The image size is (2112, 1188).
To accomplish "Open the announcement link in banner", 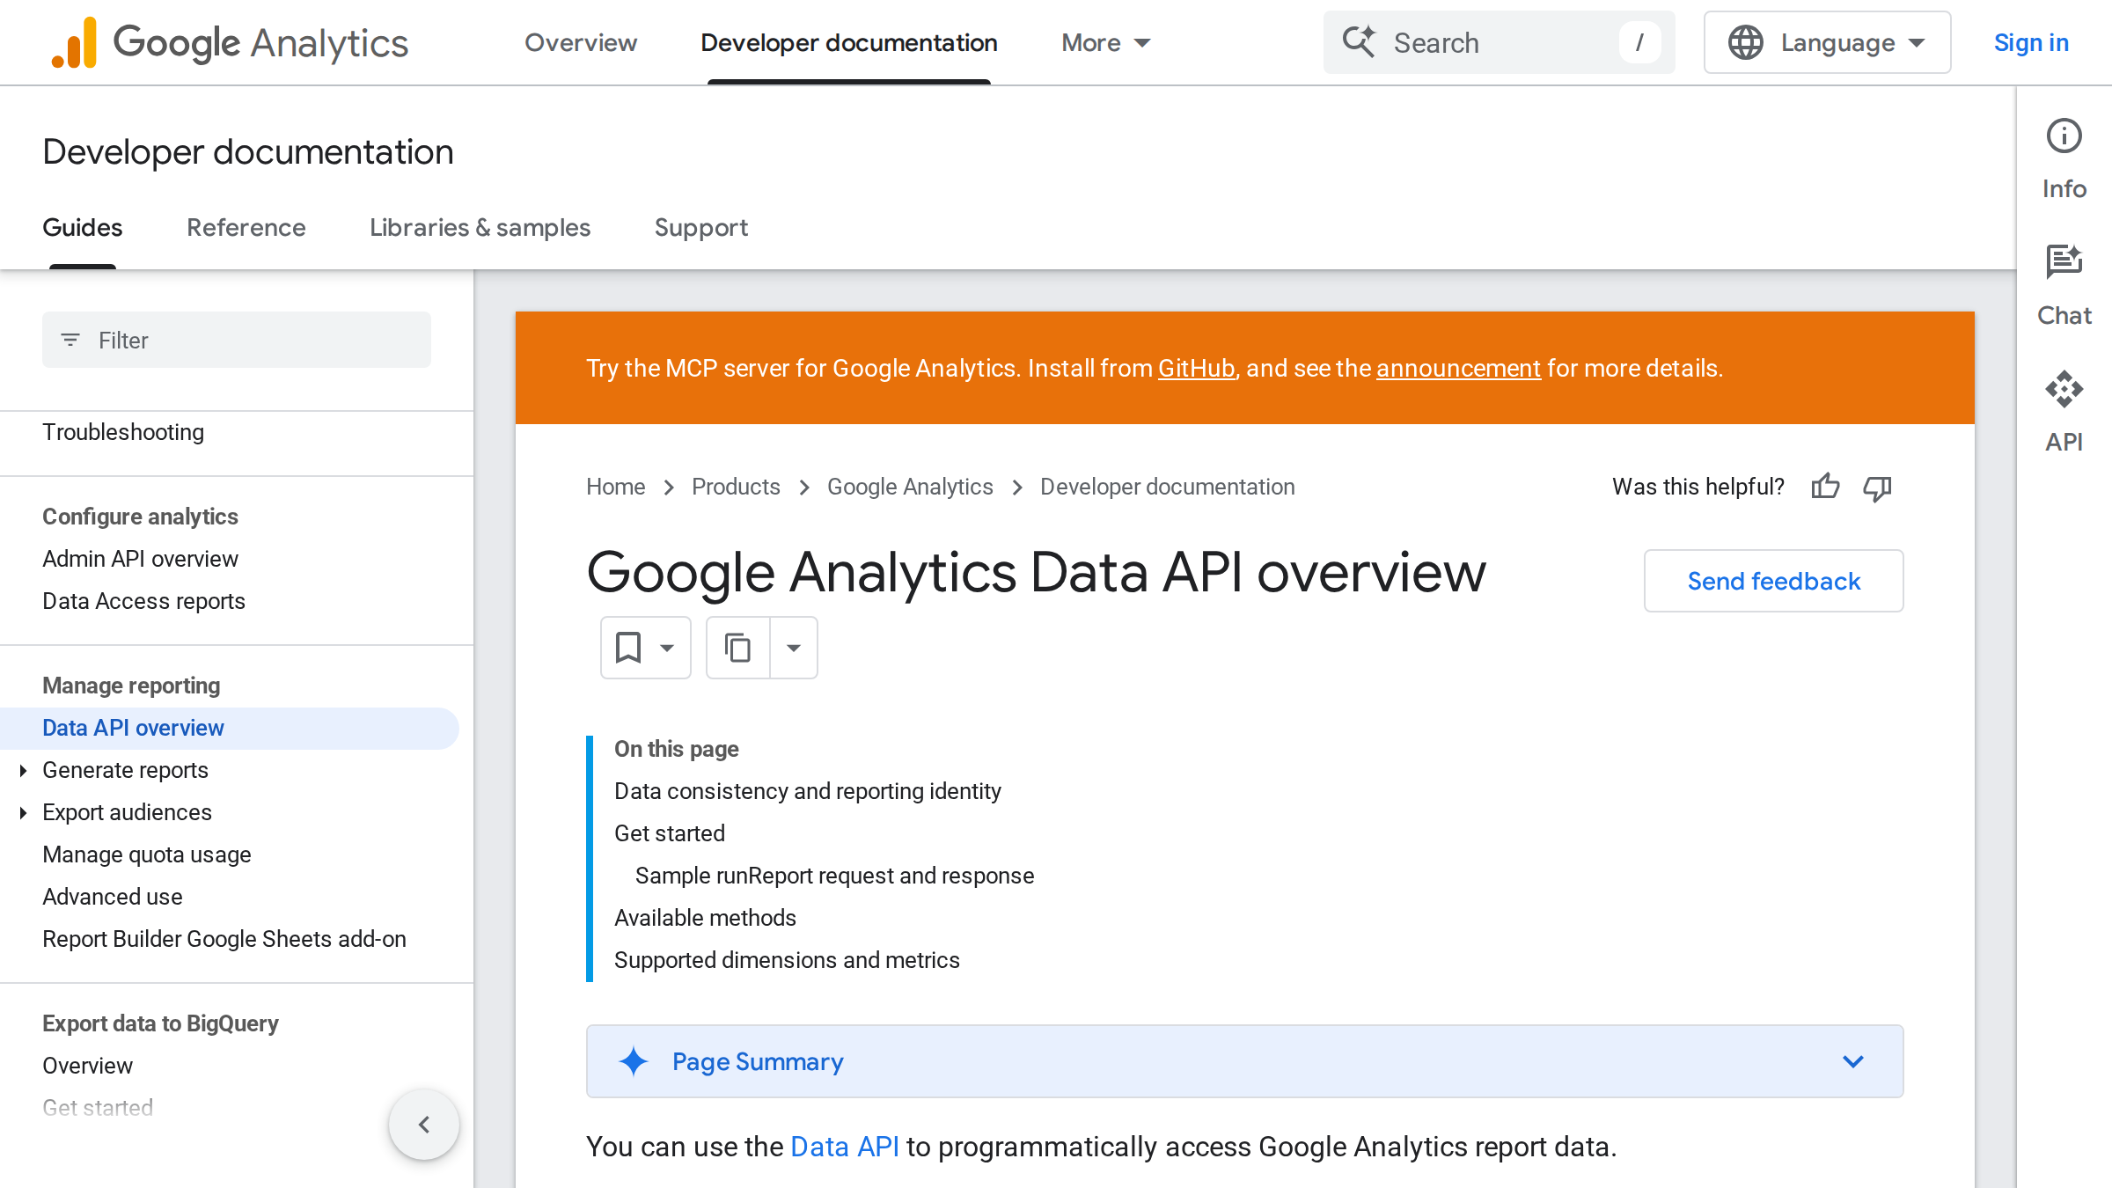I will click(1458, 368).
